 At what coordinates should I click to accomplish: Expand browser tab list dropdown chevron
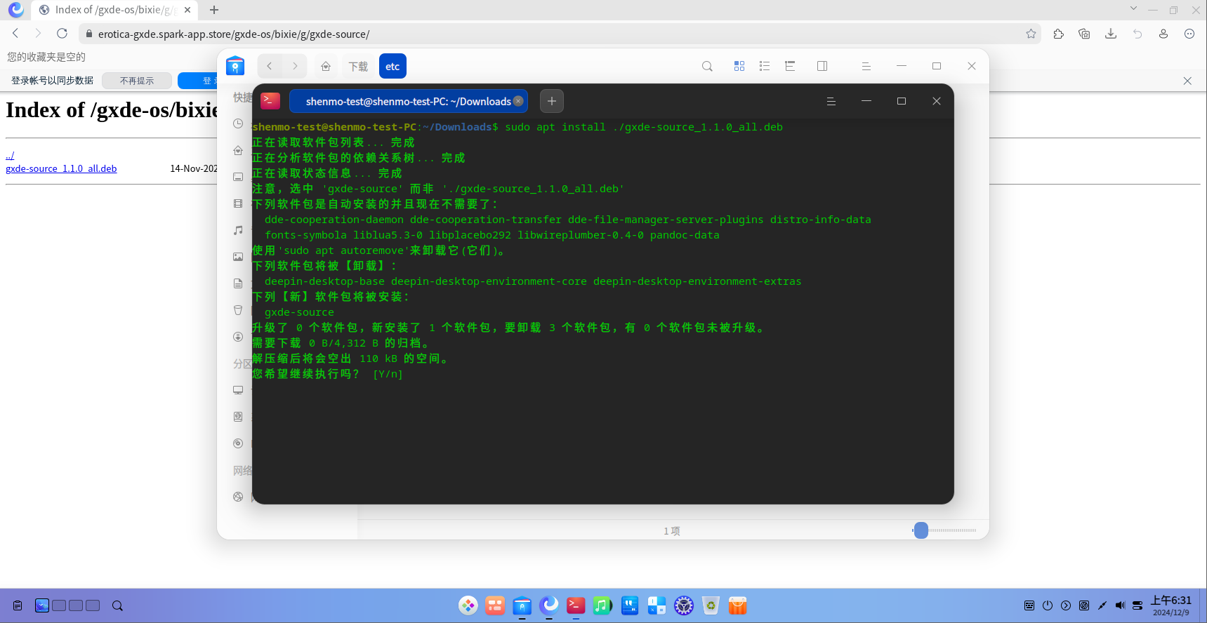pyautogui.click(x=1133, y=8)
